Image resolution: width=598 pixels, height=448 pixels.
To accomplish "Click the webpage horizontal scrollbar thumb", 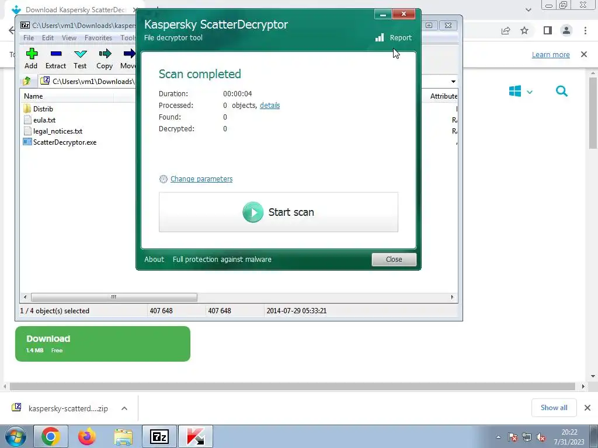I will (293, 387).
